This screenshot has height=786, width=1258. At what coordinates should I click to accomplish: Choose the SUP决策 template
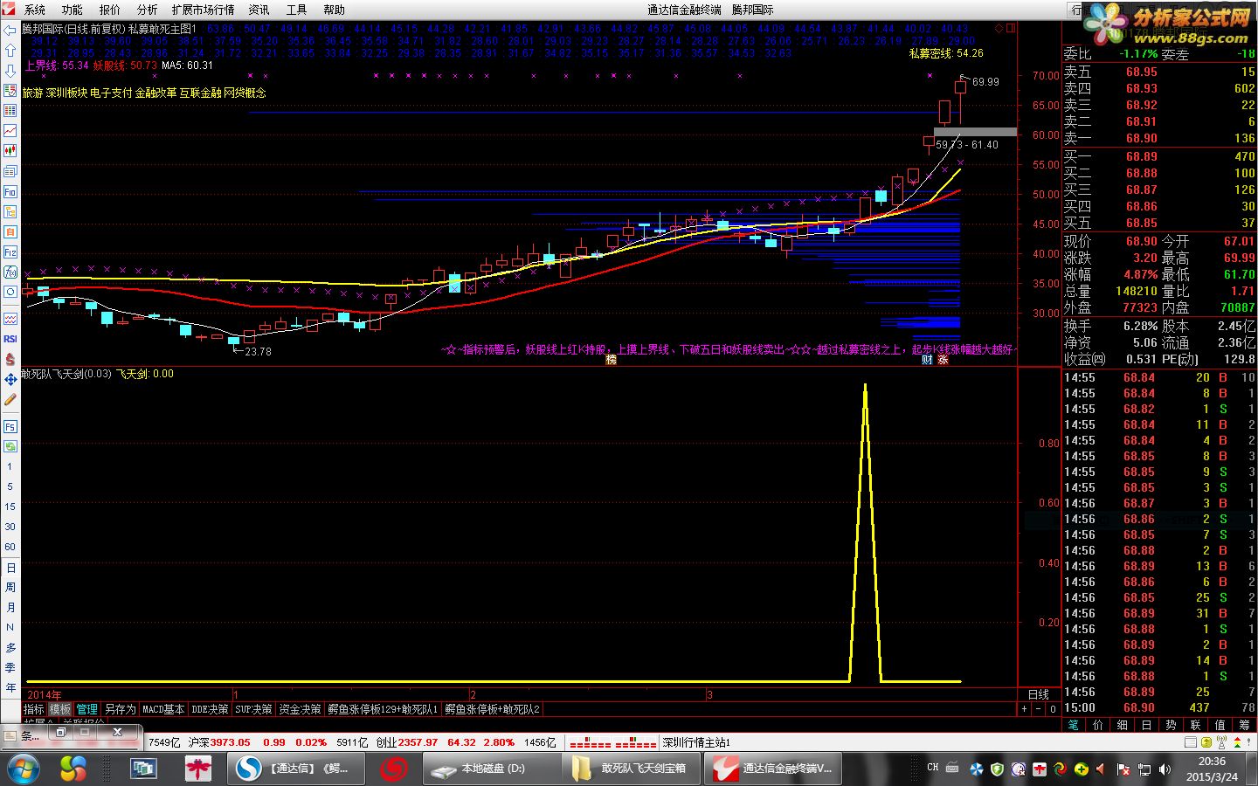click(x=254, y=709)
